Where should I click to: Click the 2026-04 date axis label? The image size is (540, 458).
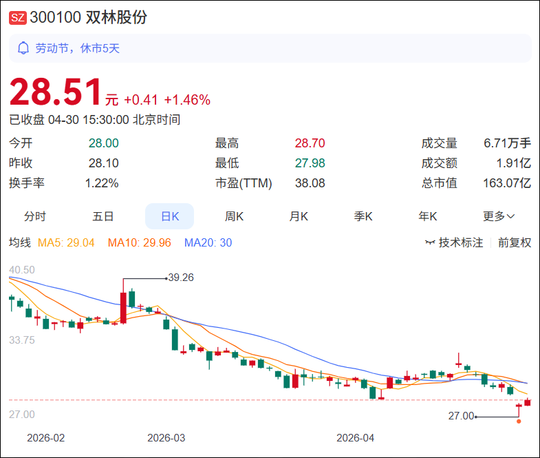(355, 437)
